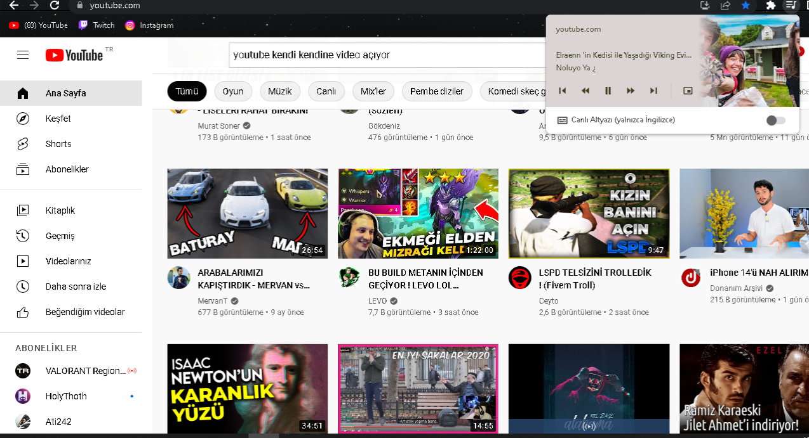
Task: Select the Mix'ler filter chip
Action: [x=373, y=91]
